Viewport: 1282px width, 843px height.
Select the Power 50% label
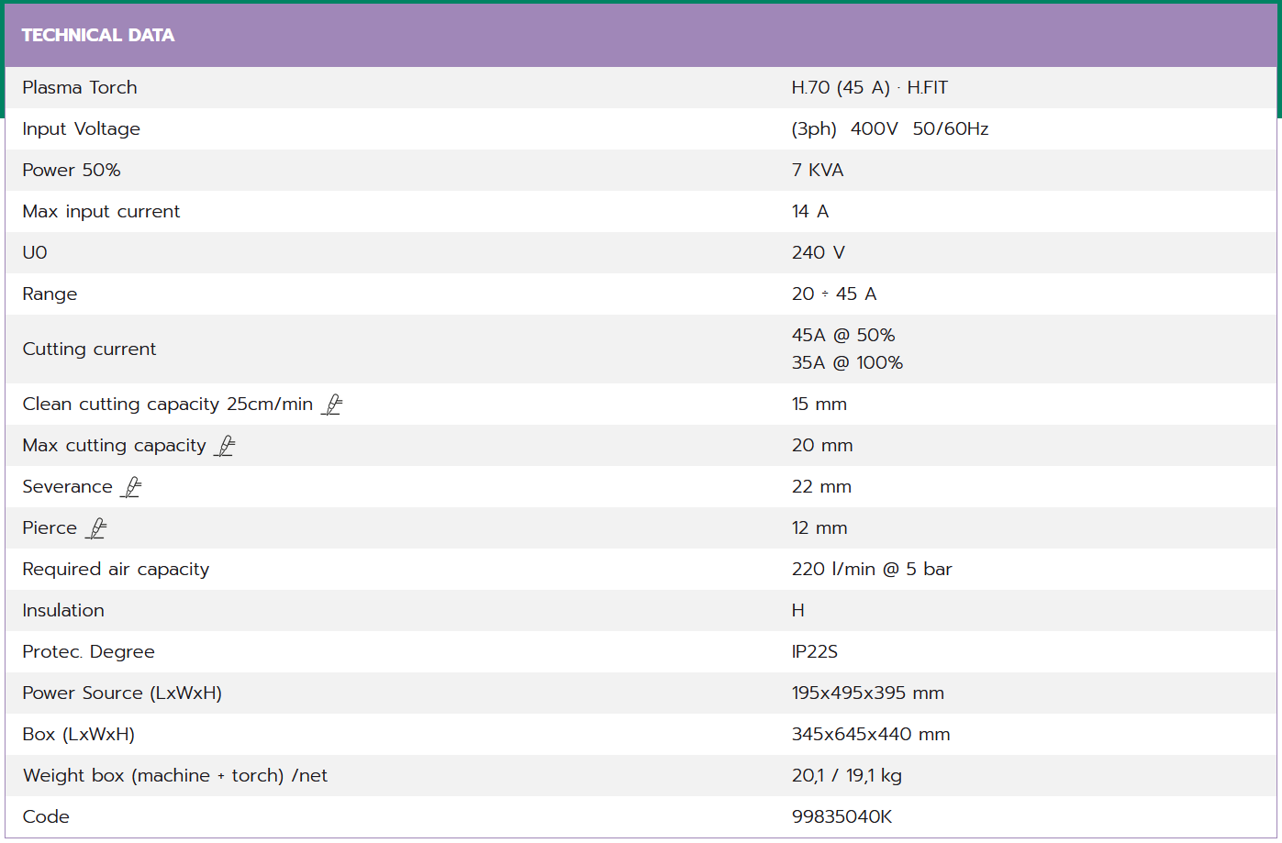(72, 170)
